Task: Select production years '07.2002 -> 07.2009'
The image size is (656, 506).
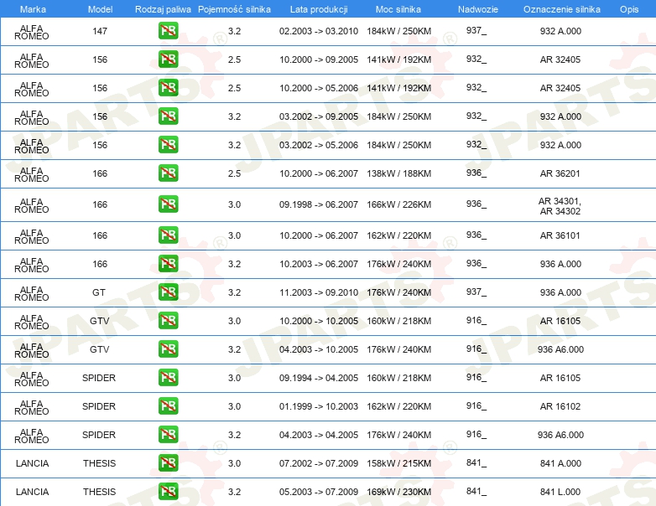Action: [319, 463]
